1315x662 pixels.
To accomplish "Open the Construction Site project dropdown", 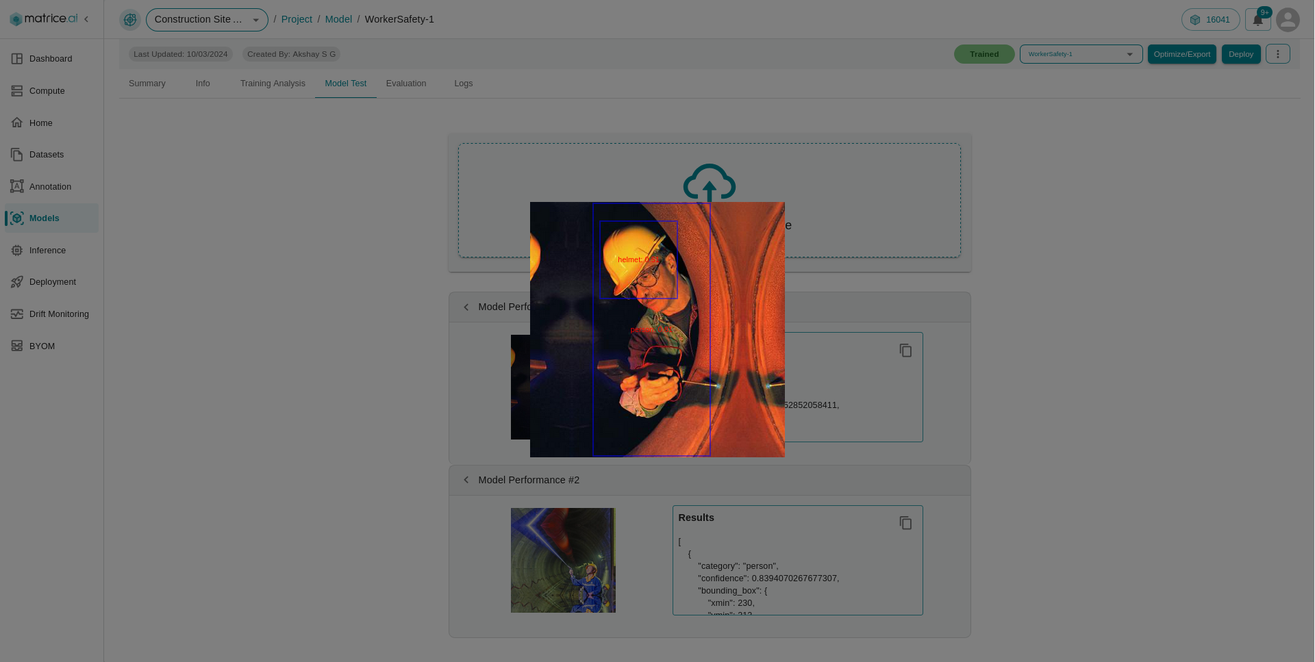I will (x=207, y=20).
